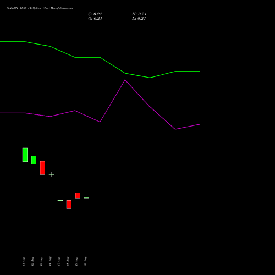Click the '12 Aug' axis date label
275x275 pixels.
coord(32,262)
